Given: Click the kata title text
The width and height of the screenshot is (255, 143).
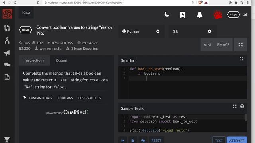Looking at the screenshot, I should (x=75, y=30).
